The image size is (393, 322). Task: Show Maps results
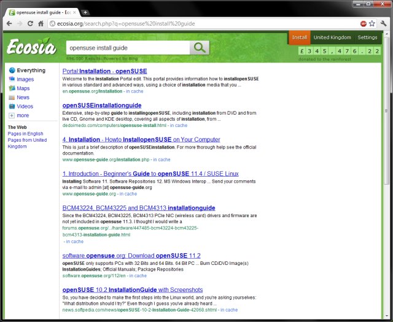23,88
